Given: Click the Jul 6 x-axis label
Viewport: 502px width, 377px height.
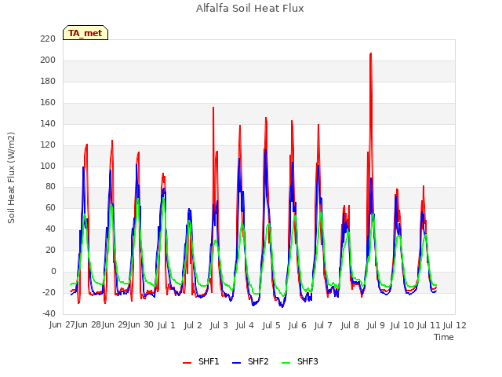Looking at the screenshot, I should click(x=297, y=325).
